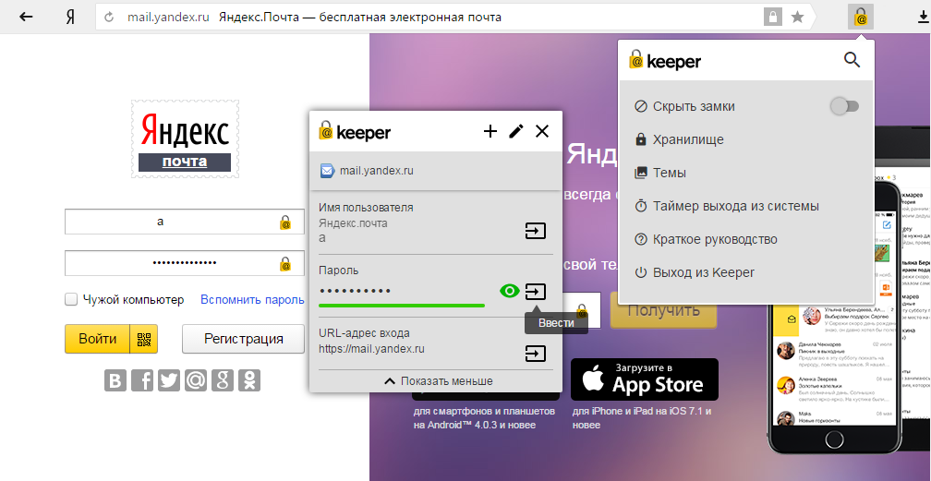931x481 pixels.
Task: Close the Keeper record popup
Action: 542,131
